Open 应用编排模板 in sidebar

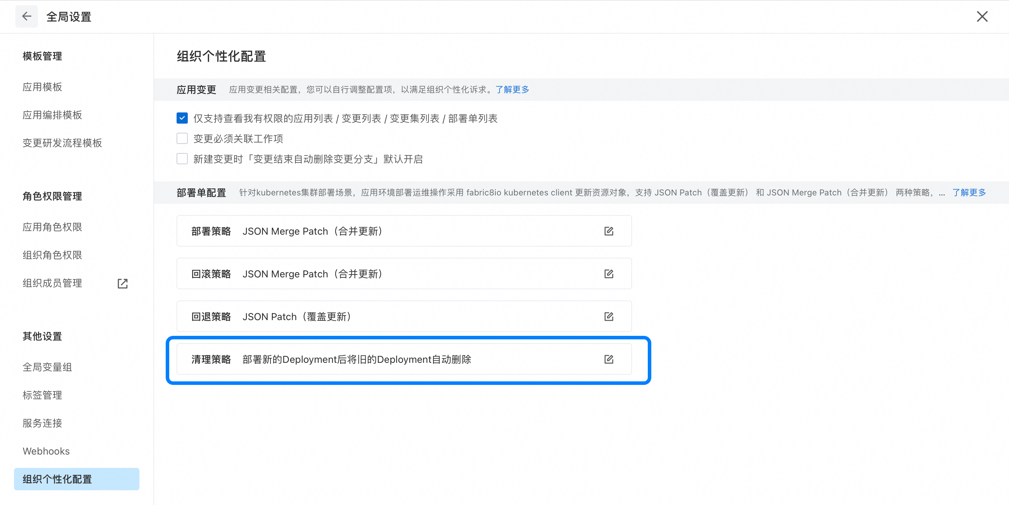[52, 115]
